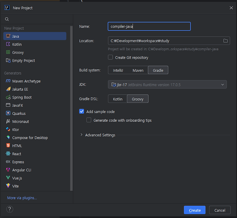Click the Cancel button
This screenshot has height=218, width=237.
coord(220,210)
